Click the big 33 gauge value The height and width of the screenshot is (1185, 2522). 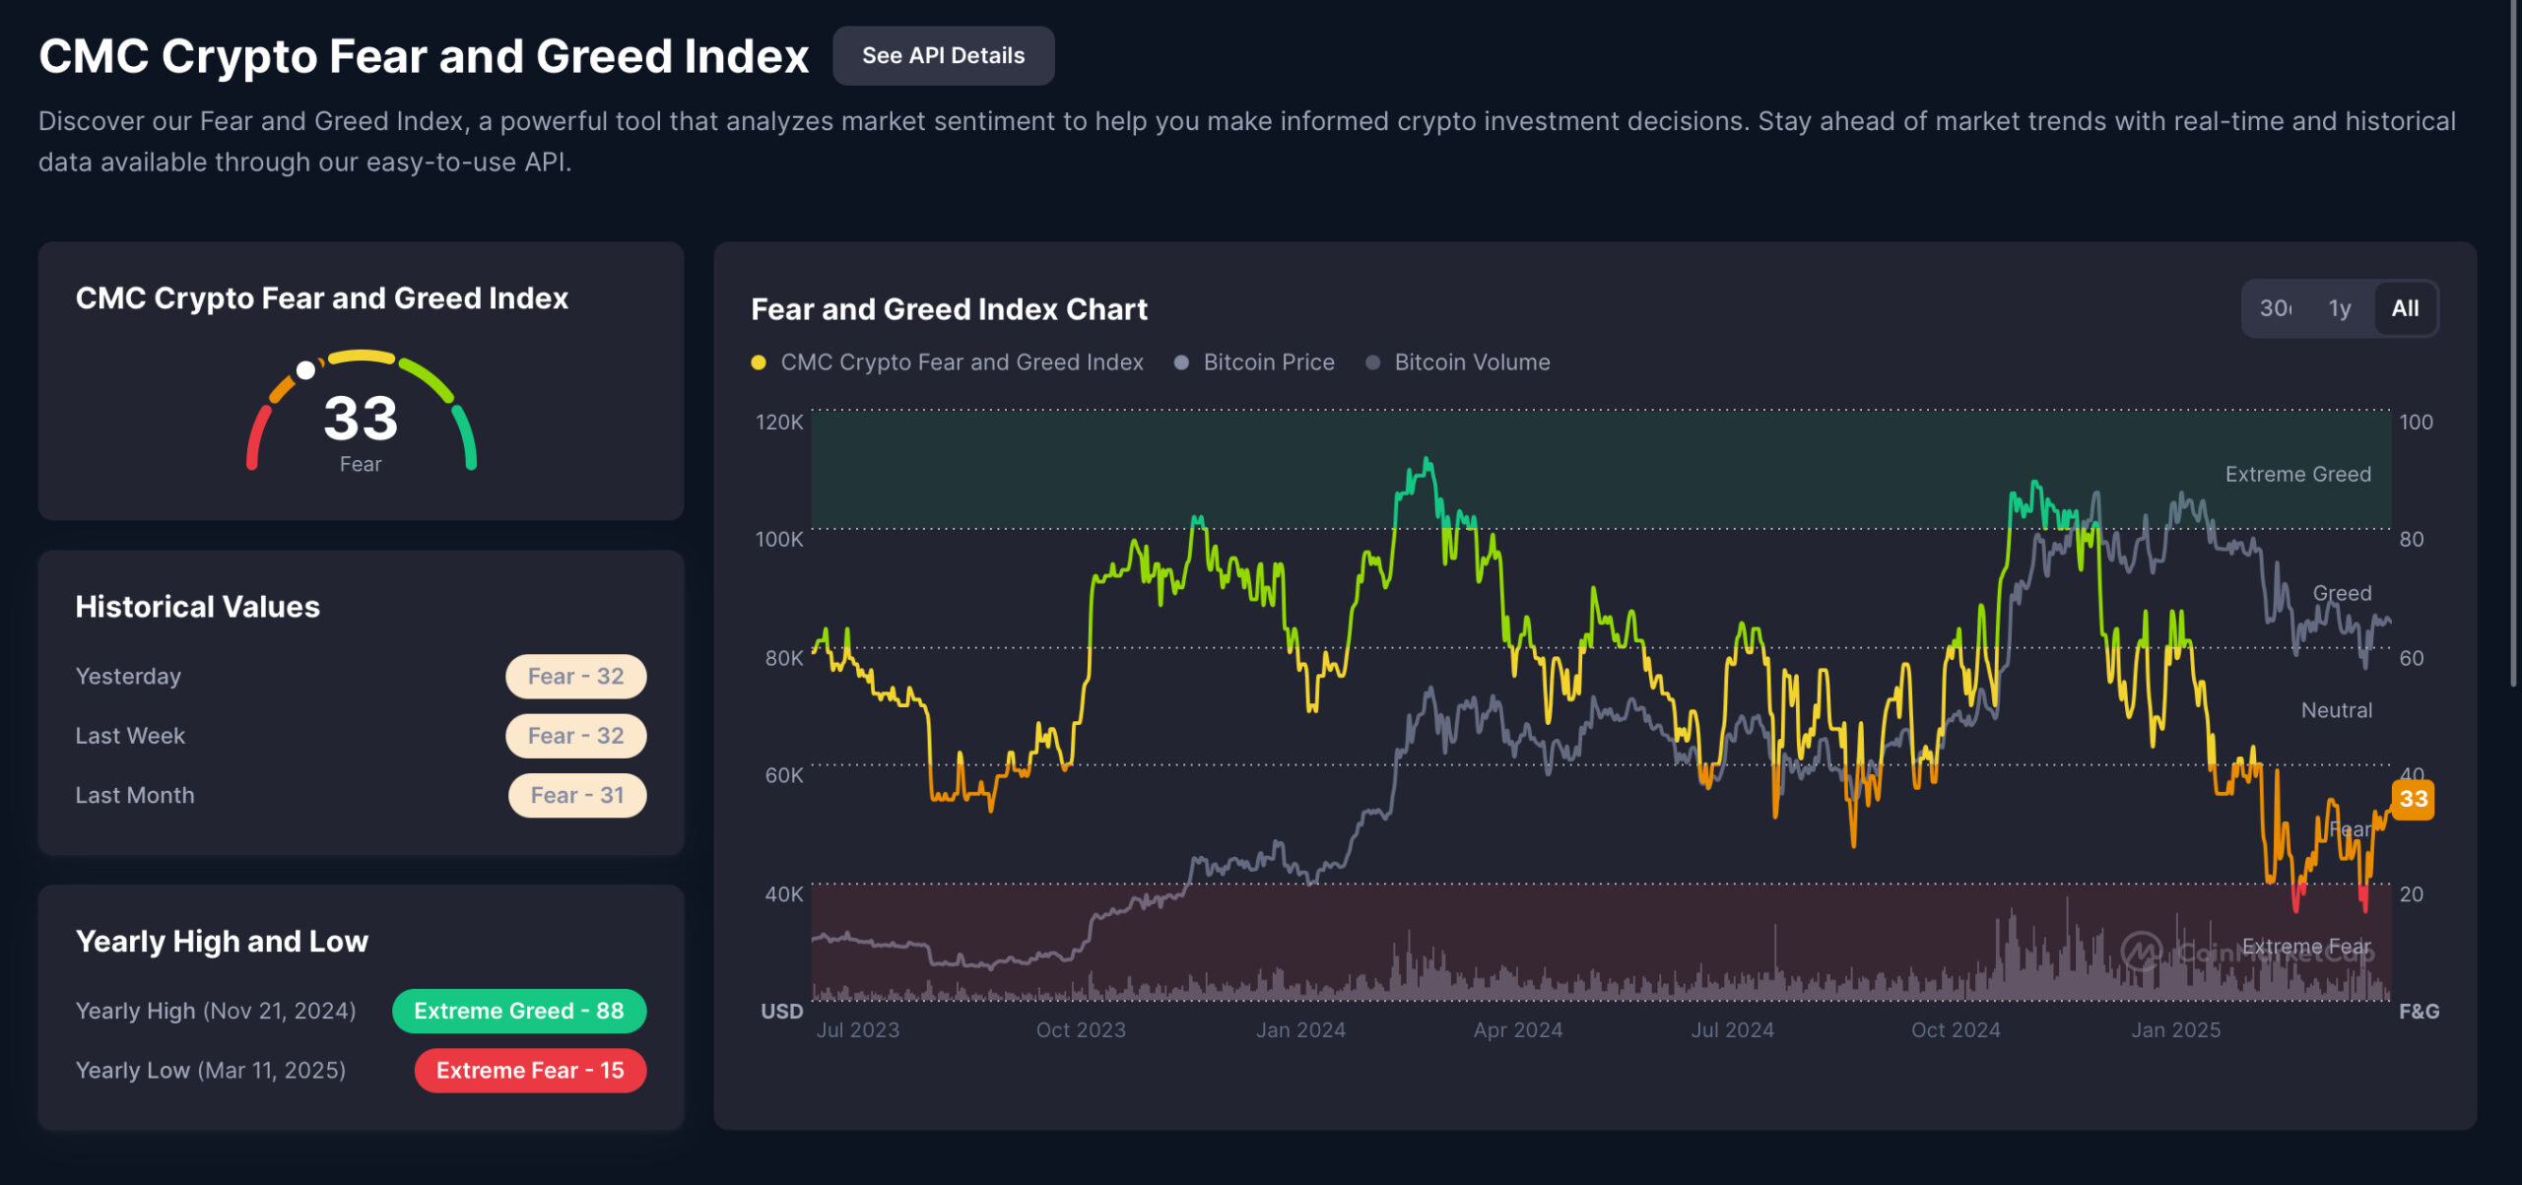tap(361, 418)
